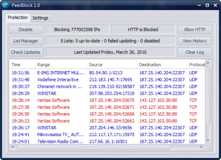Check for list updates
This screenshot has width=221, height=160.
click(26, 52)
